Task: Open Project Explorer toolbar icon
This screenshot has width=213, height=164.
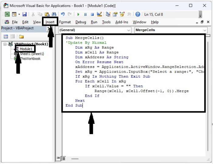Action: click(x=108, y=14)
